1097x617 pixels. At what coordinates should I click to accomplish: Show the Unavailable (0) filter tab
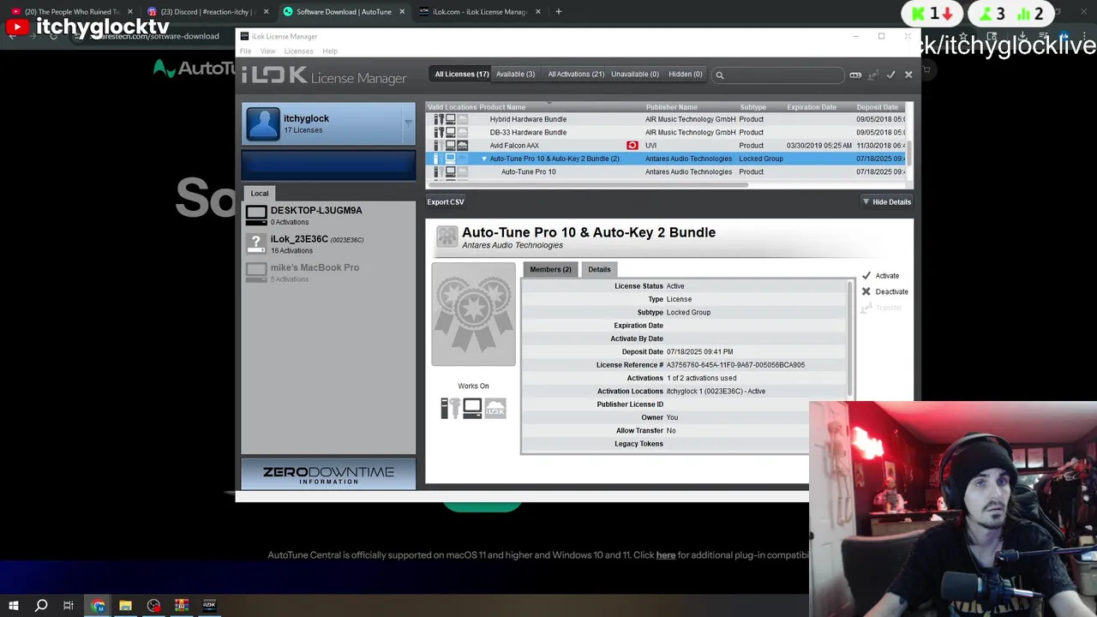[635, 75]
